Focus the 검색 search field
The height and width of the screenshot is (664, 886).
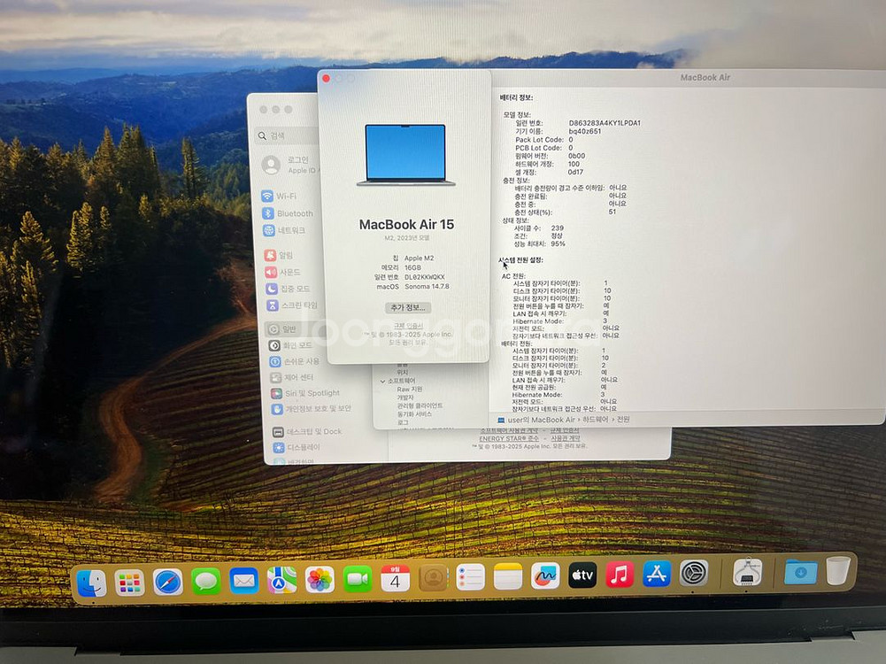287,135
